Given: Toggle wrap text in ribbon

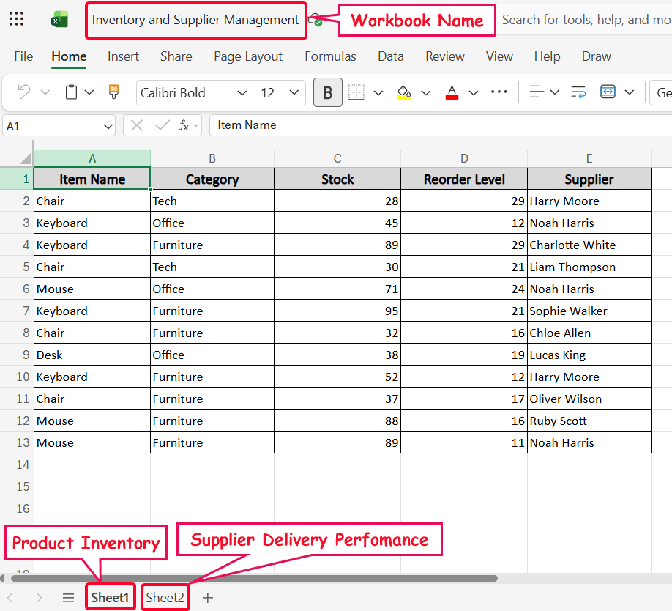Looking at the screenshot, I should (578, 92).
